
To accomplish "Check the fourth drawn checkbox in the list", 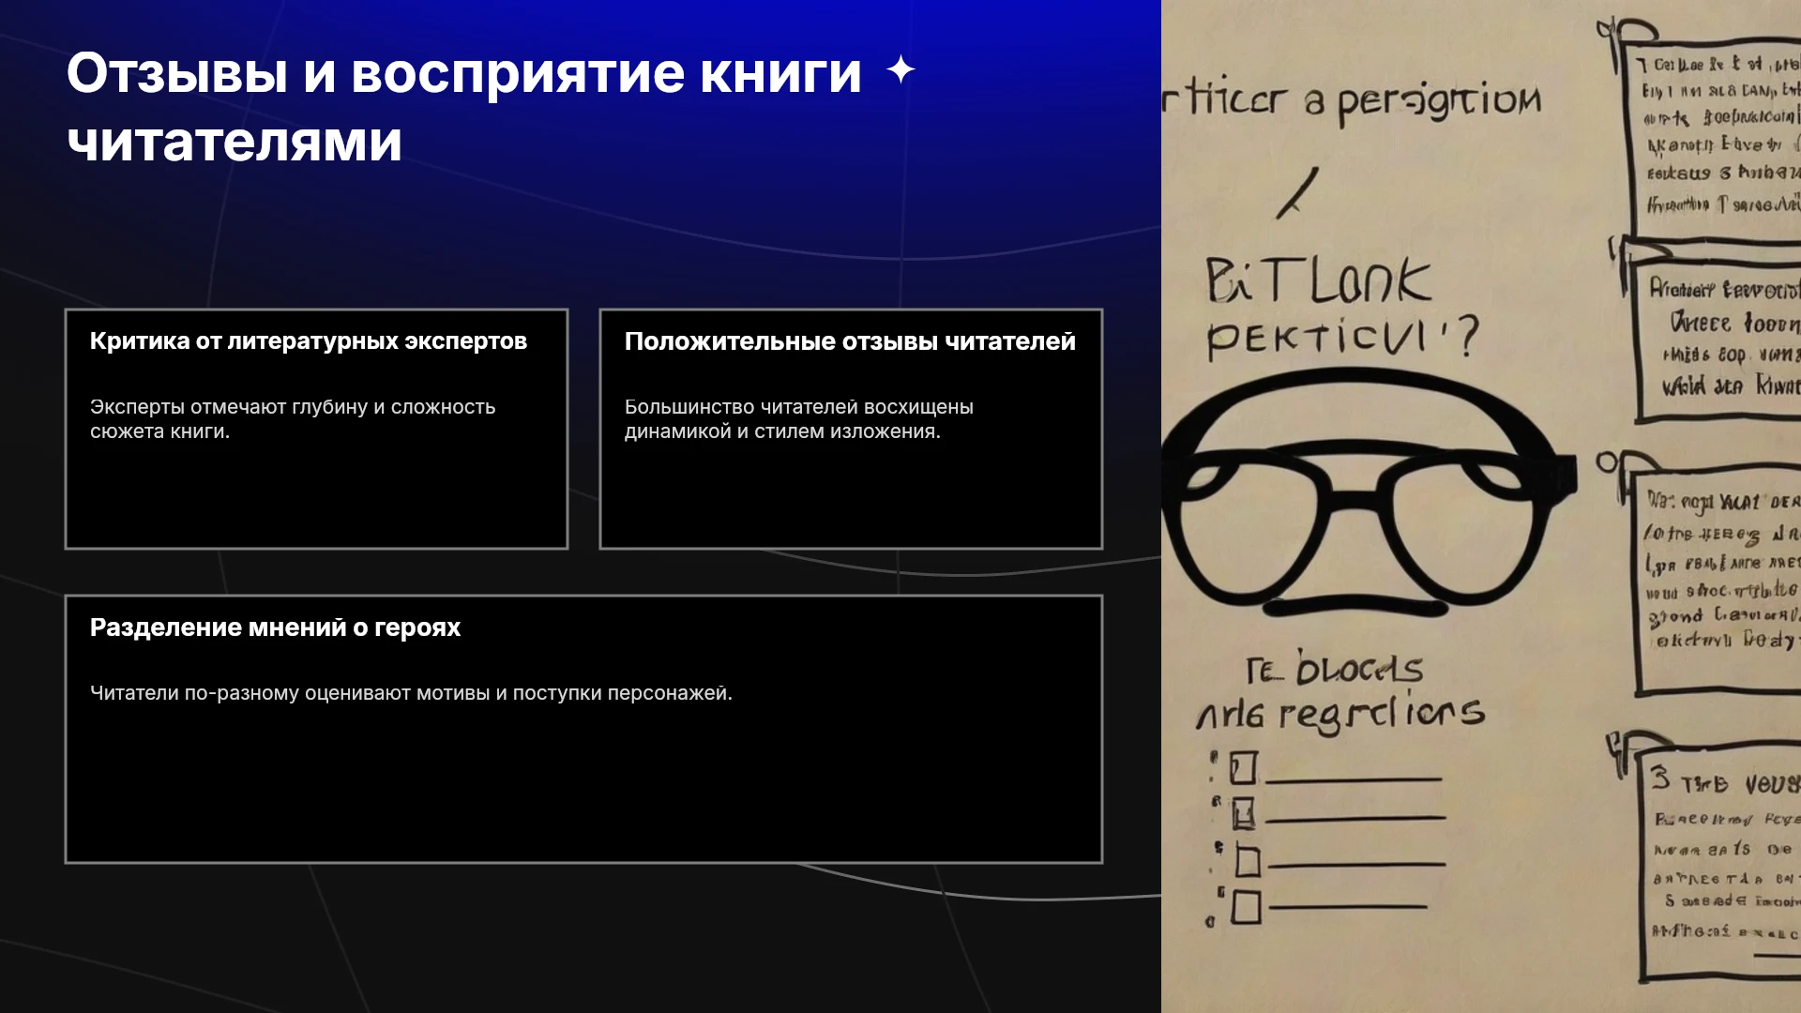I will [x=1246, y=907].
